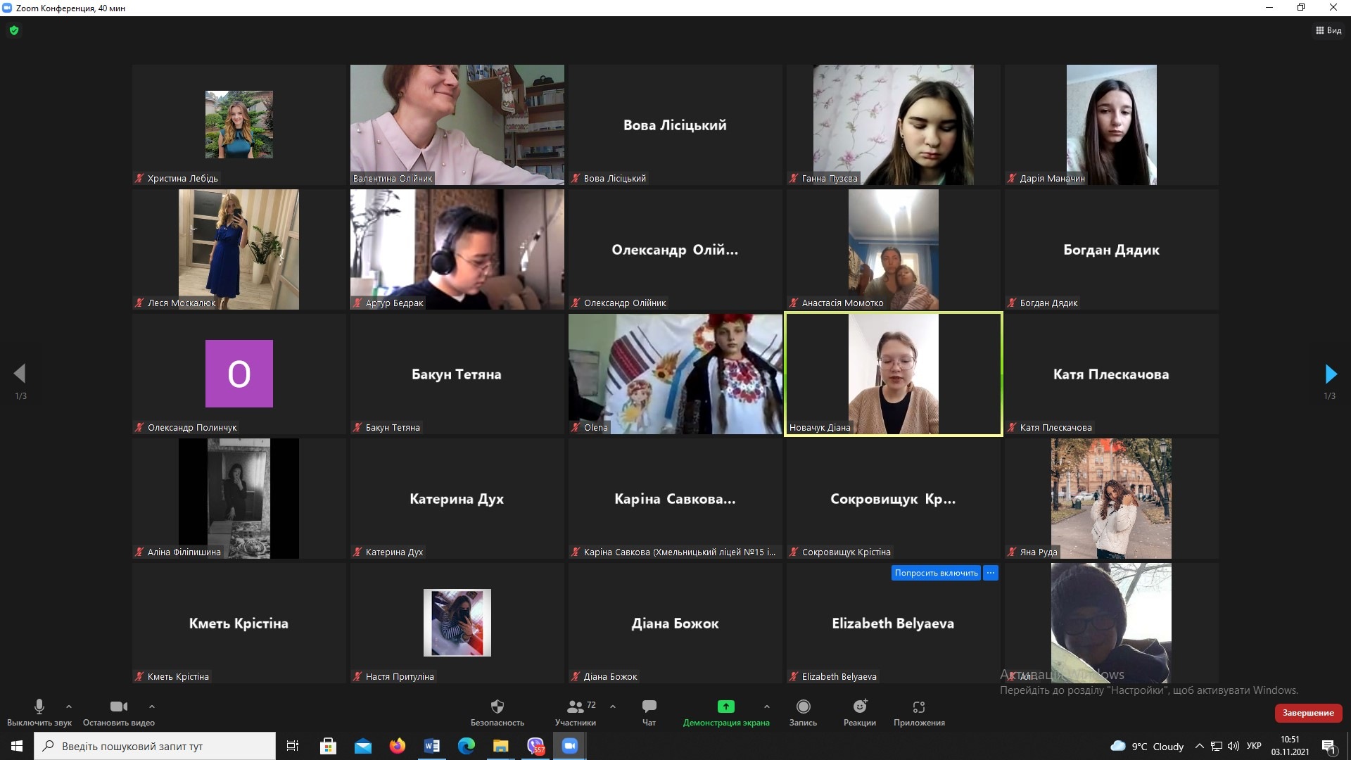Open the Вид (View) layout menu
Screen dimensions: 1351x760
[x=1328, y=30]
